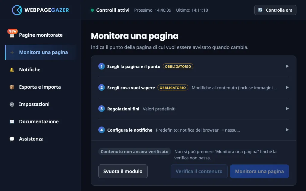Click OBBLIGATORIO badge on step 2

point(173,87)
